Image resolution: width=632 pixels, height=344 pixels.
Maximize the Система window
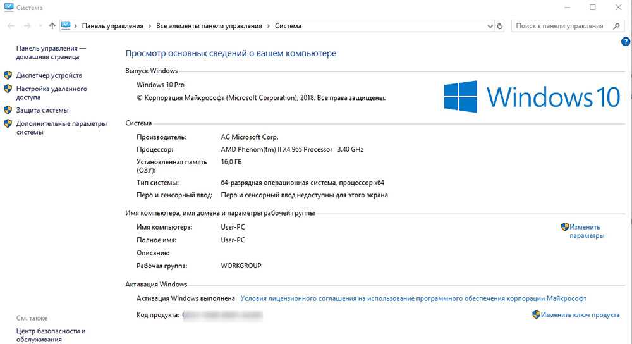click(593, 7)
